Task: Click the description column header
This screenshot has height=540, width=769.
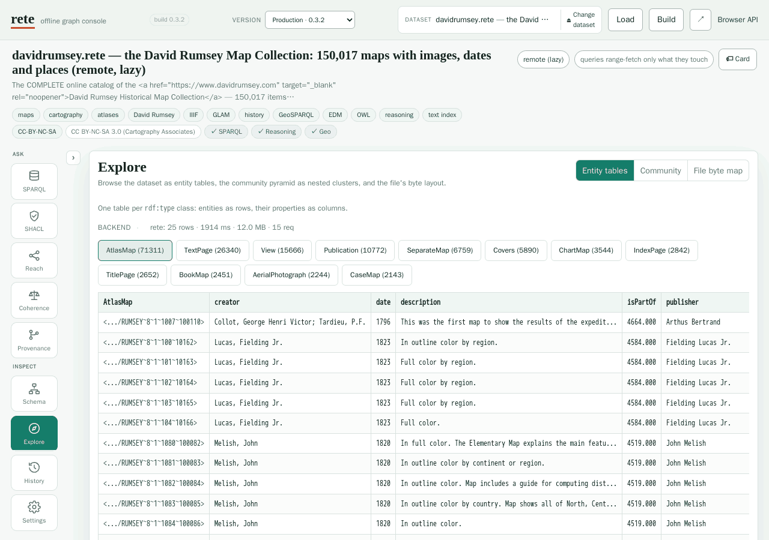Action: pos(509,302)
